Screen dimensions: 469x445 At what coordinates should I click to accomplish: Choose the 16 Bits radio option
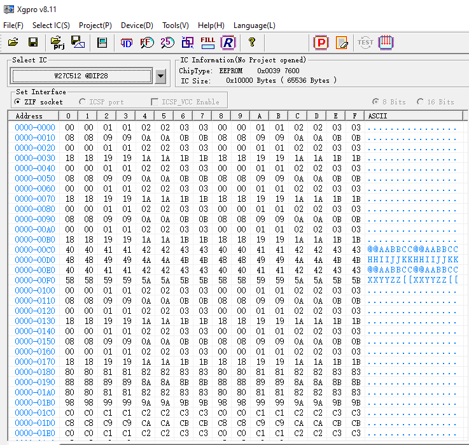420,102
